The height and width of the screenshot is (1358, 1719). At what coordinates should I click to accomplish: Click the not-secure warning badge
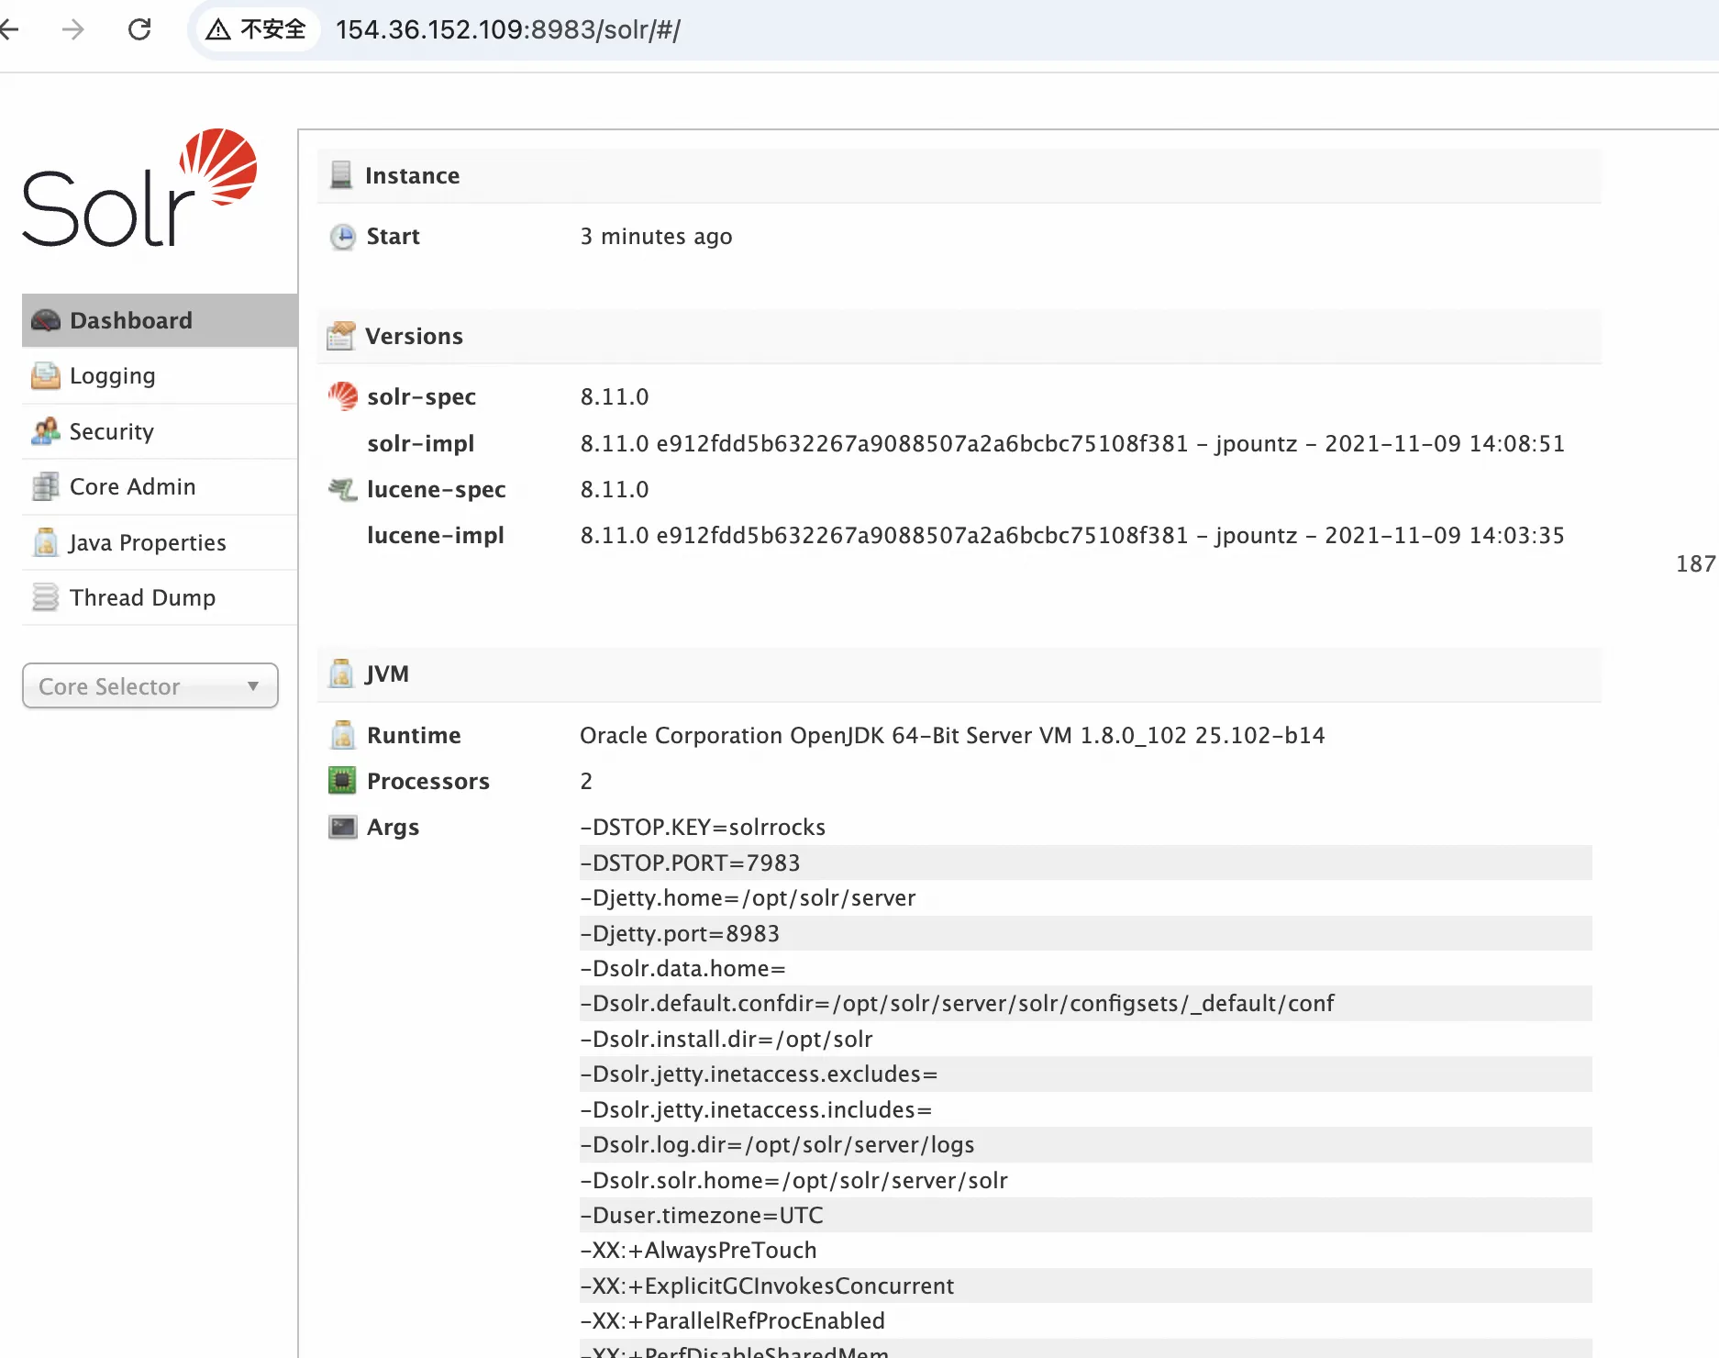256,30
